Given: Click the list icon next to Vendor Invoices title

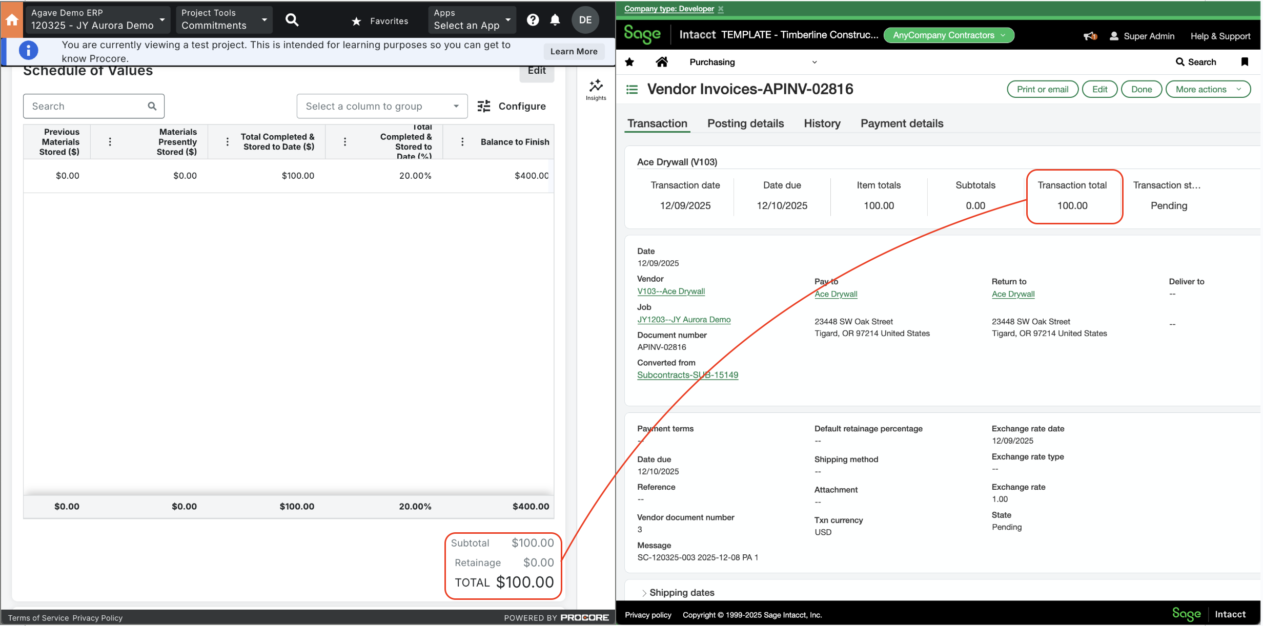Looking at the screenshot, I should (631, 89).
